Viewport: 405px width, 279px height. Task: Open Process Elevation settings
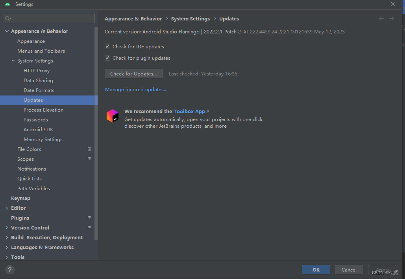click(43, 110)
